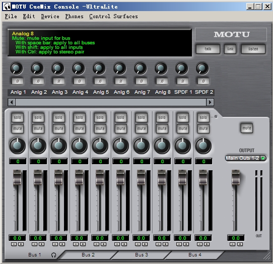Click the trim knob above Anlg 4
Screen dimensions: 273x264
coord(79,69)
